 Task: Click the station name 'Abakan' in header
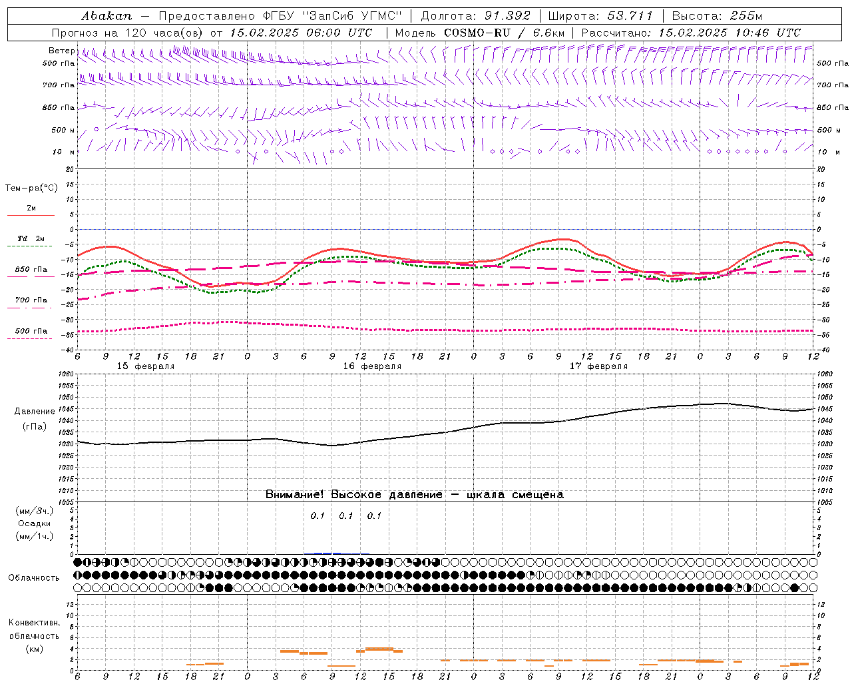[x=106, y=15]
